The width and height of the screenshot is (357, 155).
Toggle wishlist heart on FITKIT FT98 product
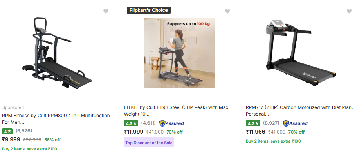[x=227, y=11]
